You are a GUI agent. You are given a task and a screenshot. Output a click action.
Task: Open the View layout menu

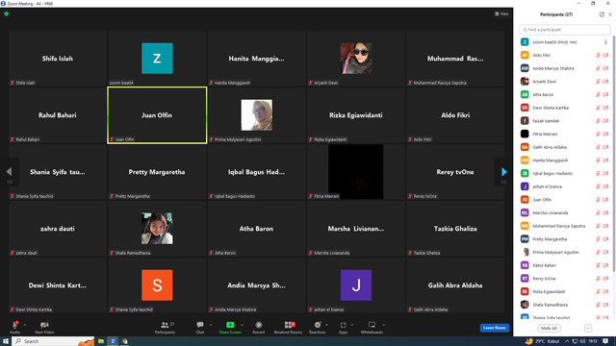coord(501,13)
